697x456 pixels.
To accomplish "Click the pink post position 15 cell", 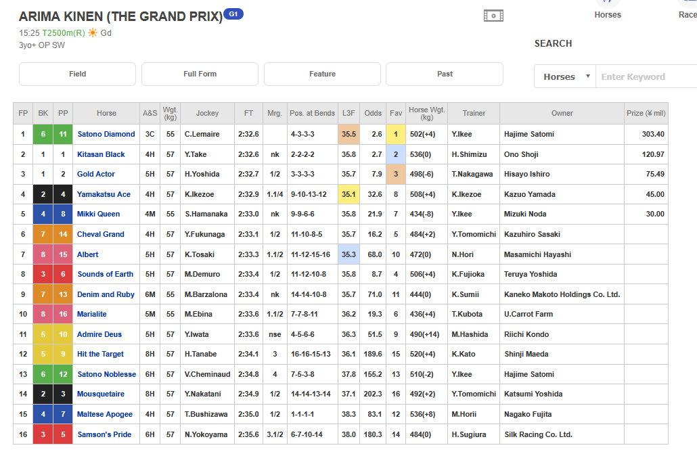I will [x=63, y=254].
